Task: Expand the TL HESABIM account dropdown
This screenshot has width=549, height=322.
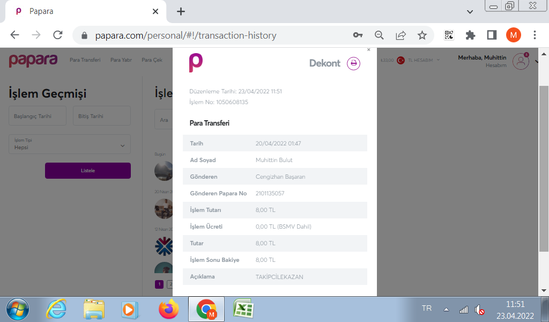Action: click(x=424, y=60)
